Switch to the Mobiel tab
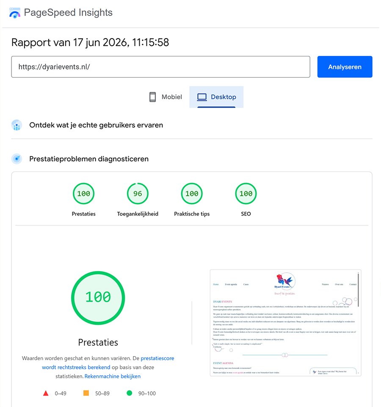Viewport: 381px width, 407px height. (166, 97)
